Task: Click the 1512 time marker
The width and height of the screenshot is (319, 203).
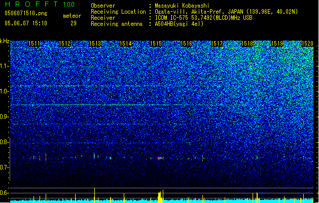Action: point(64,44)
